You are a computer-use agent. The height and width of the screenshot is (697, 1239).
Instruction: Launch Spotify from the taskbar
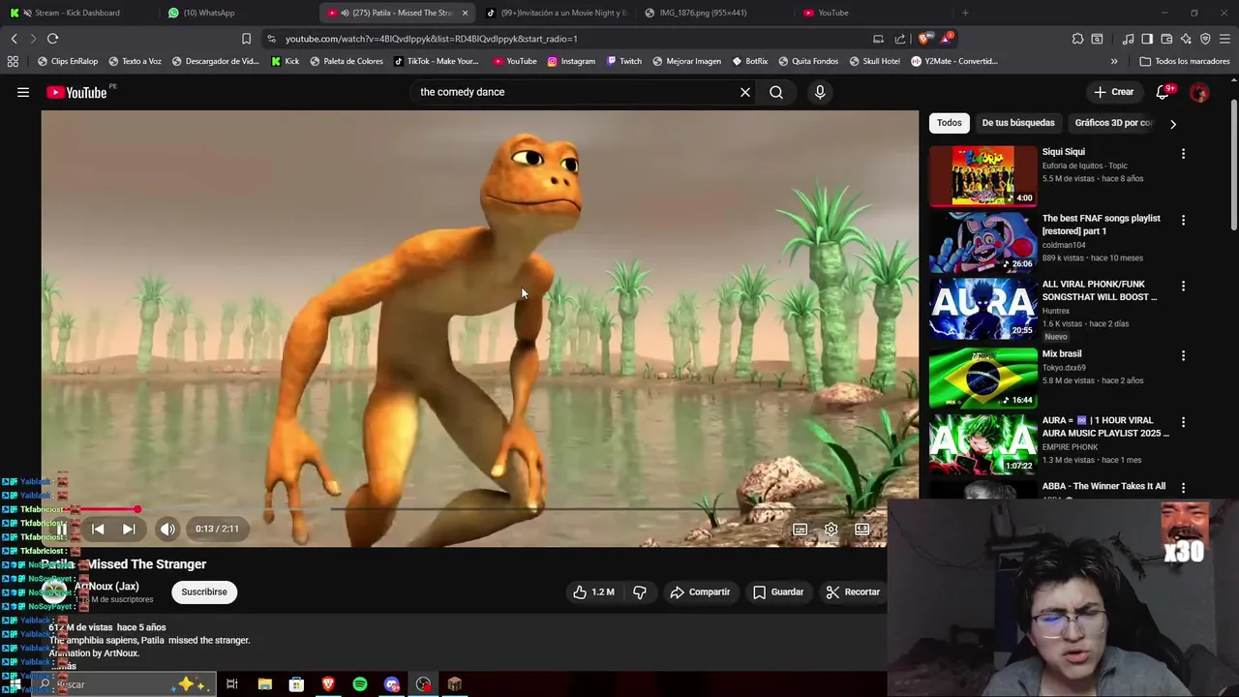(360, 684)
